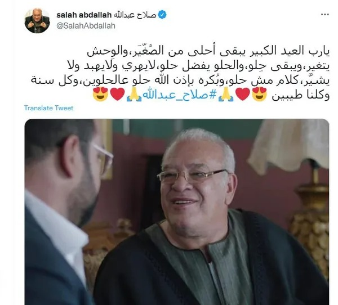Click the lampshade in the photo
The height and width of the screenshot is (305, 338).
pyautogui.click(x=289, y=146)
